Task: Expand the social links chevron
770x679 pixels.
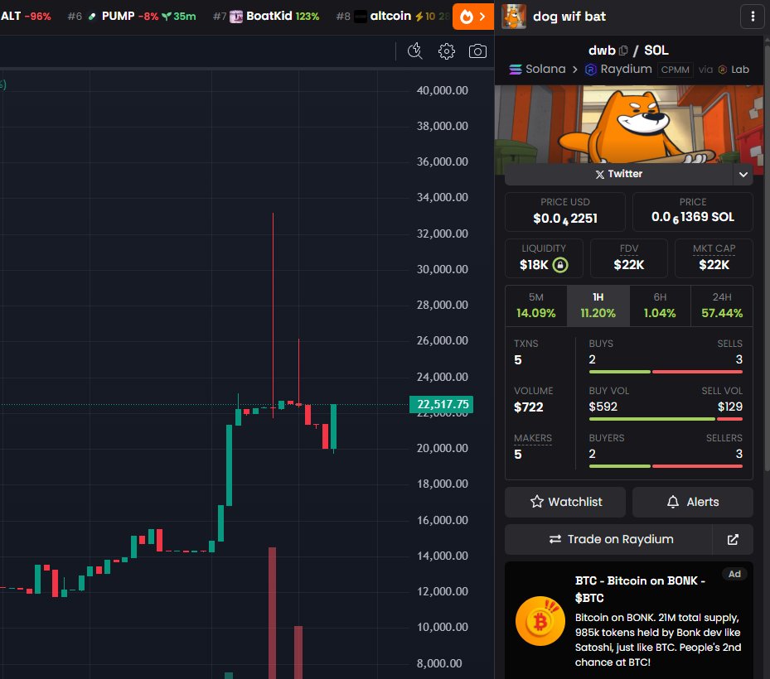Action: point(743,174)
